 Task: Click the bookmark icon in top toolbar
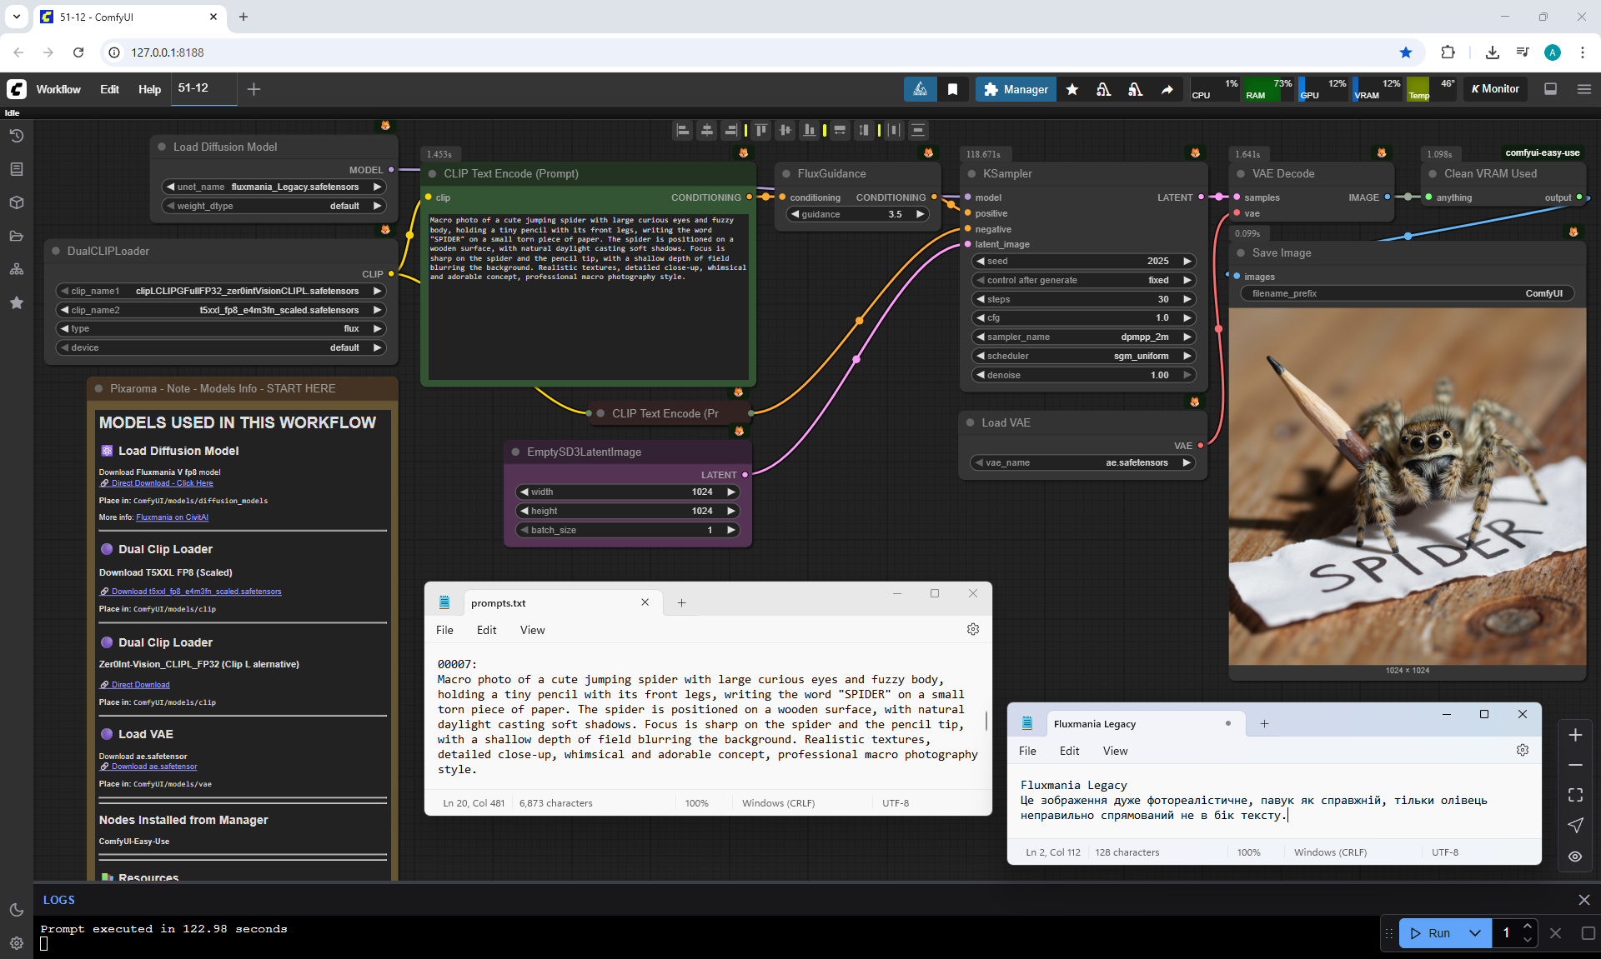click(x=952, y=89)
